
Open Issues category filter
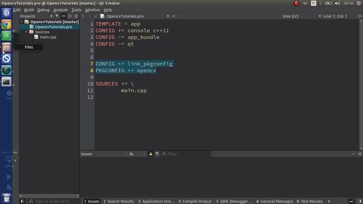click(x=157, y=154)
